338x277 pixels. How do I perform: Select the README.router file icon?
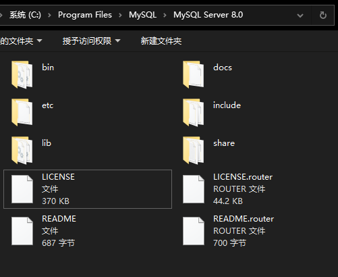coord(194,231)
